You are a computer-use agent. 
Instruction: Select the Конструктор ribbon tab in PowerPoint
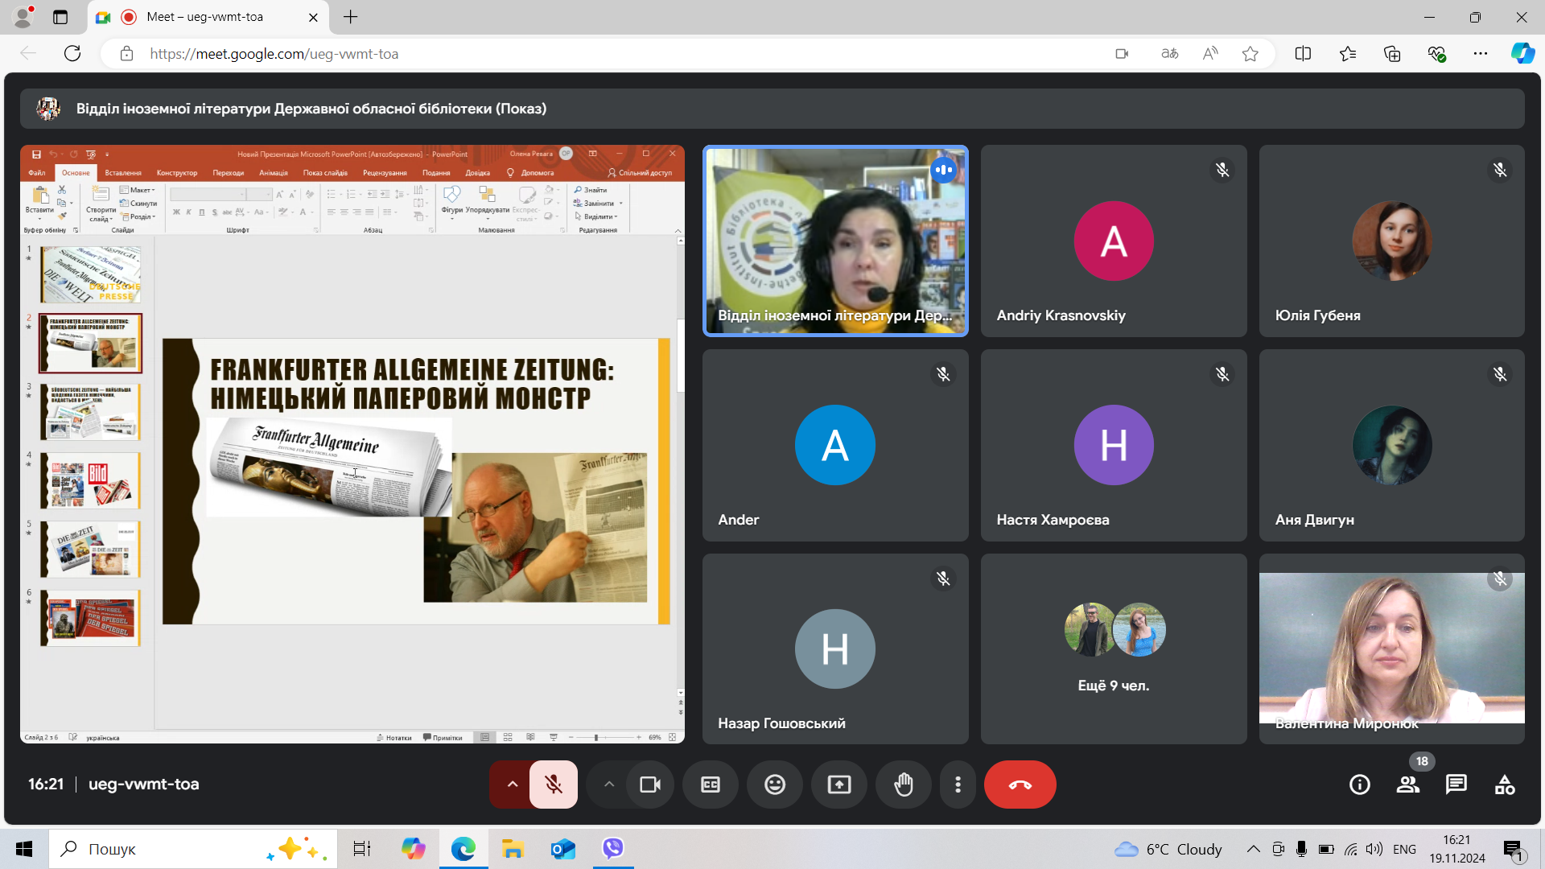177,173
